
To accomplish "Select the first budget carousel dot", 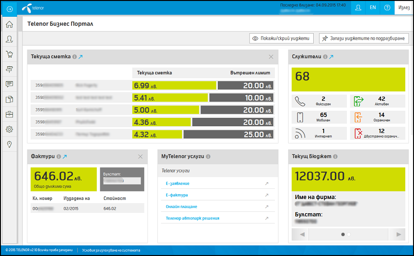I will tap(343, 234).
